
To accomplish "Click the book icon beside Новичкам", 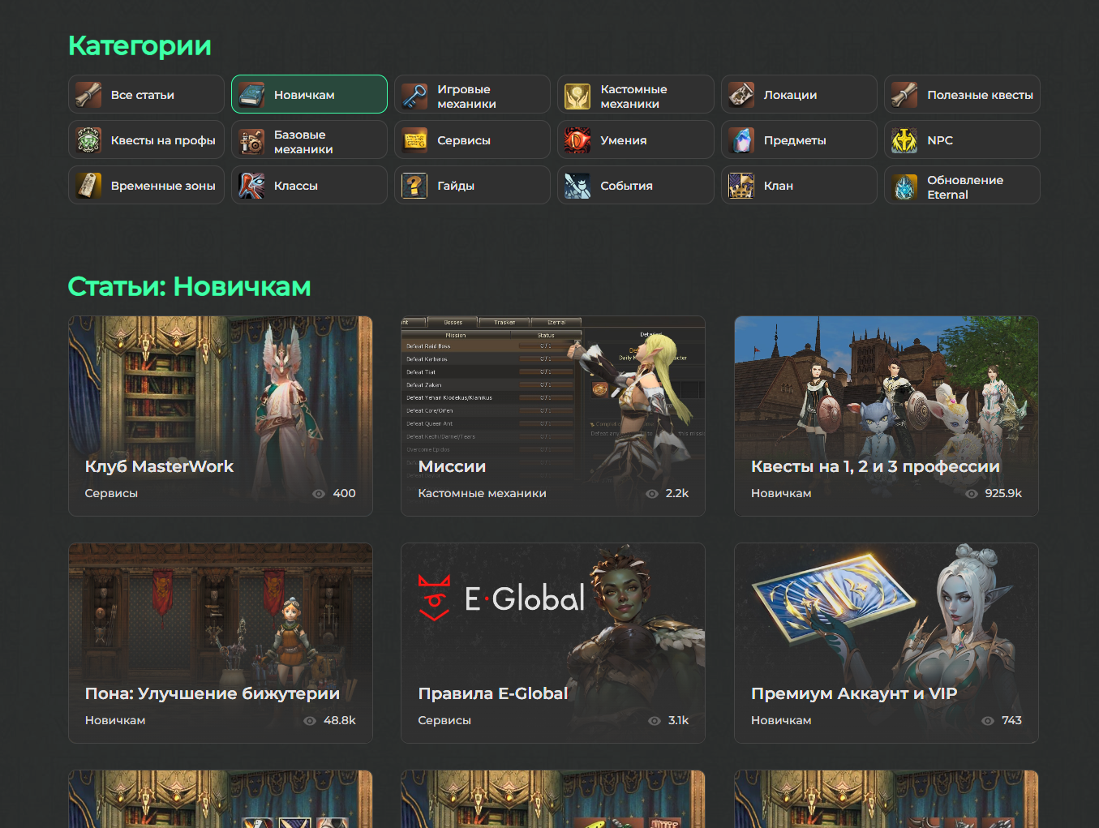I will (x=251, y=95).
